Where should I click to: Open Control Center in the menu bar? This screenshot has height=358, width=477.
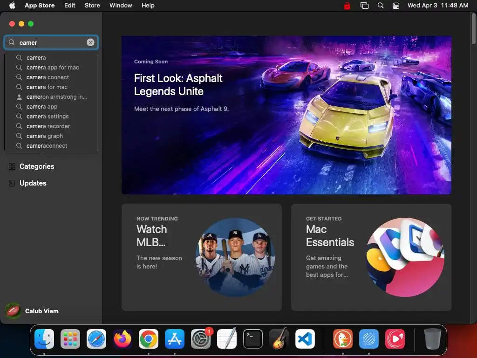(x=396, y=6)
